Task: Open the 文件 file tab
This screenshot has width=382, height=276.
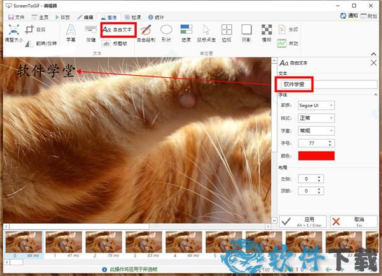Action: tap(16, 17)
